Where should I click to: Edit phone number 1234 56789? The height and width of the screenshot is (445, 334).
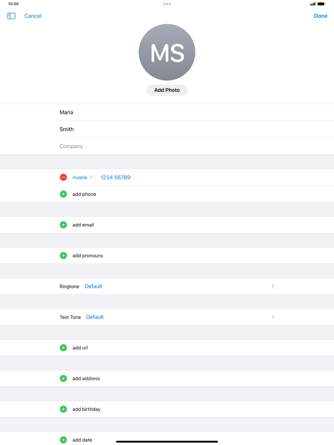pyautogui.click(x=116, y=177)
